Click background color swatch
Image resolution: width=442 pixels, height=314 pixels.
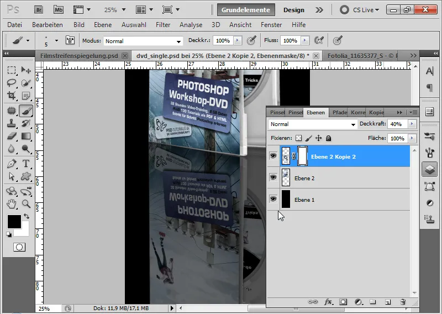25,232
